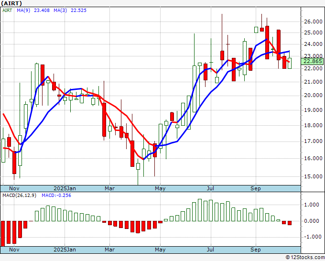Click the 26.000 price axis label

coord(313,22)
